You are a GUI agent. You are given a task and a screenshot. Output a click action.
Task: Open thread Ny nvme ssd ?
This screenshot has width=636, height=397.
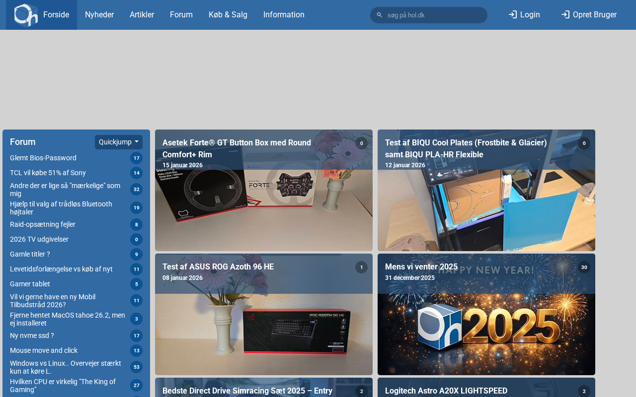tap(32, 335)
